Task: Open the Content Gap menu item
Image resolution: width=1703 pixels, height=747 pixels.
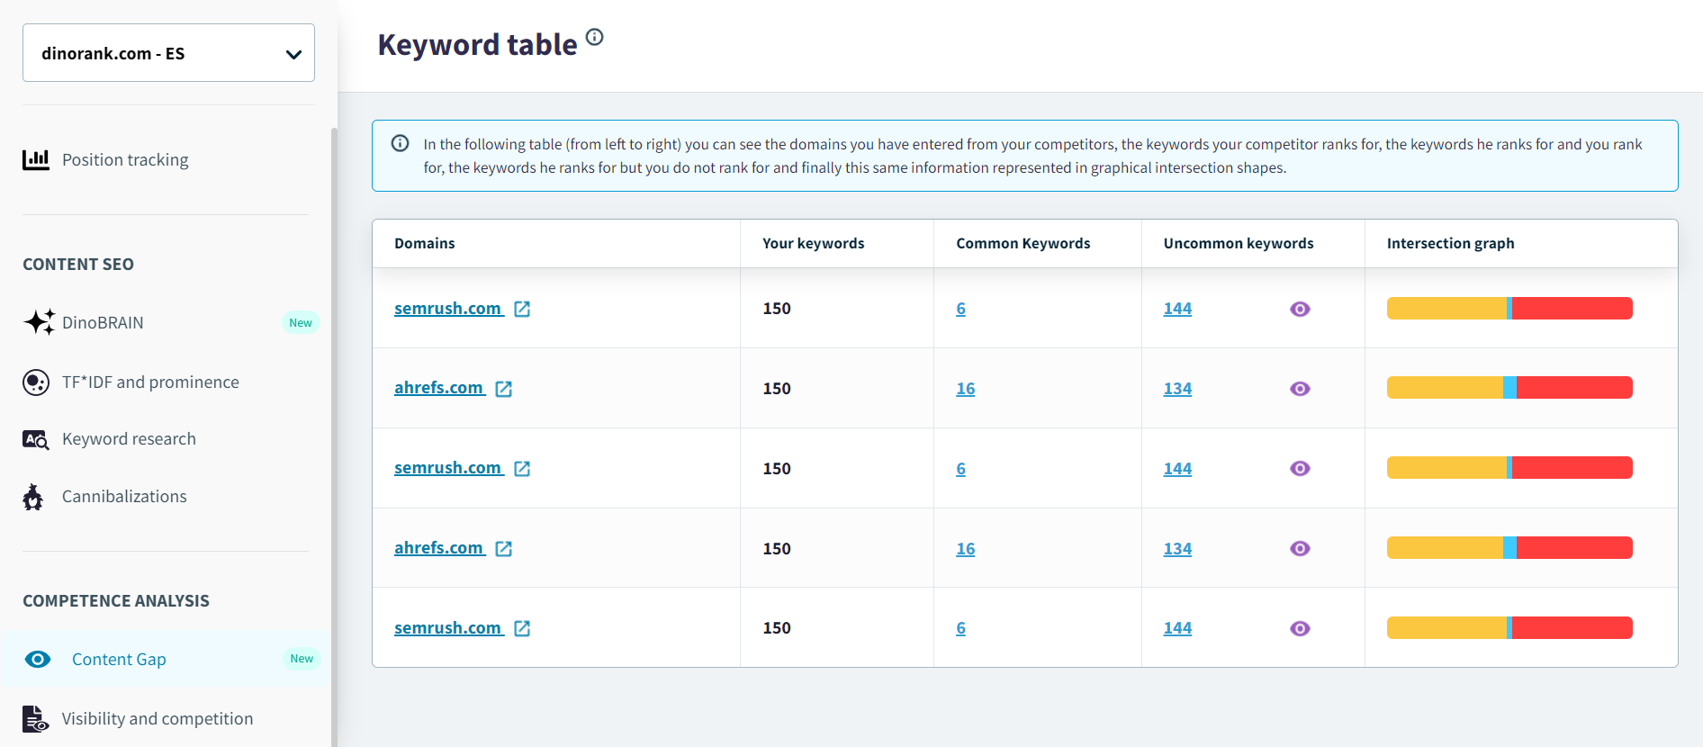Action: [119, 660]
